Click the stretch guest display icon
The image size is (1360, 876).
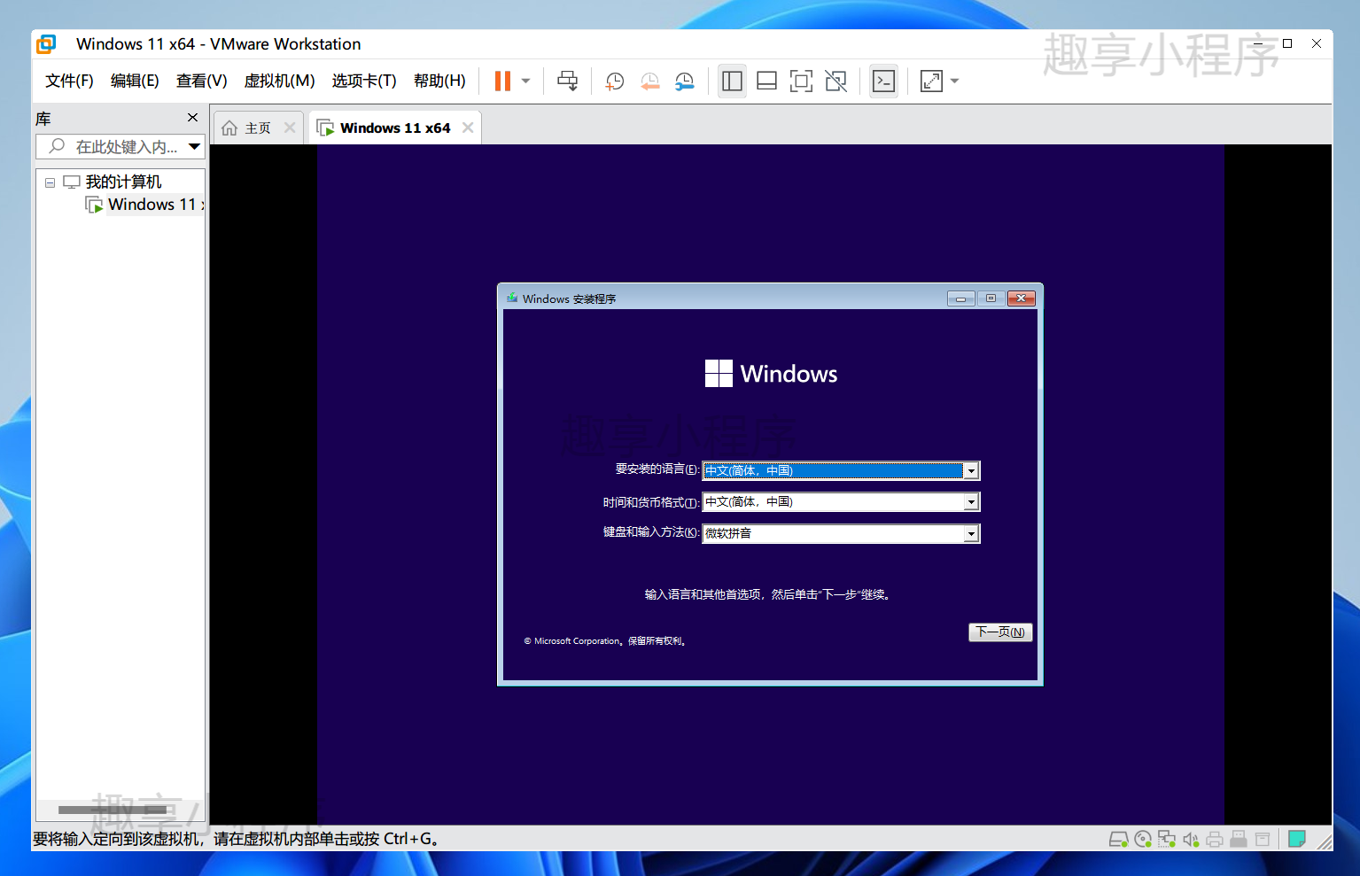pos(931,81)
